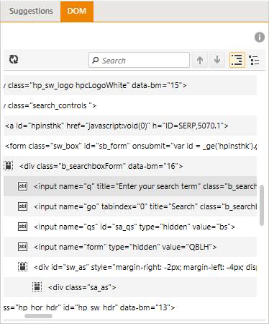Select the hp_sw_hdr row

(x=130, y=305)
